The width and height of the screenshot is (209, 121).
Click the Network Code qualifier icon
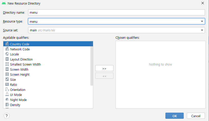point(7,49)
